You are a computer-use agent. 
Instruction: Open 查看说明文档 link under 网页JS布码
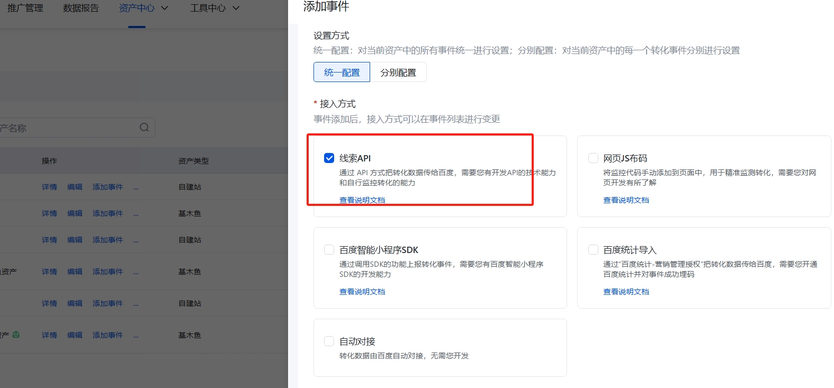coord(626,200)
